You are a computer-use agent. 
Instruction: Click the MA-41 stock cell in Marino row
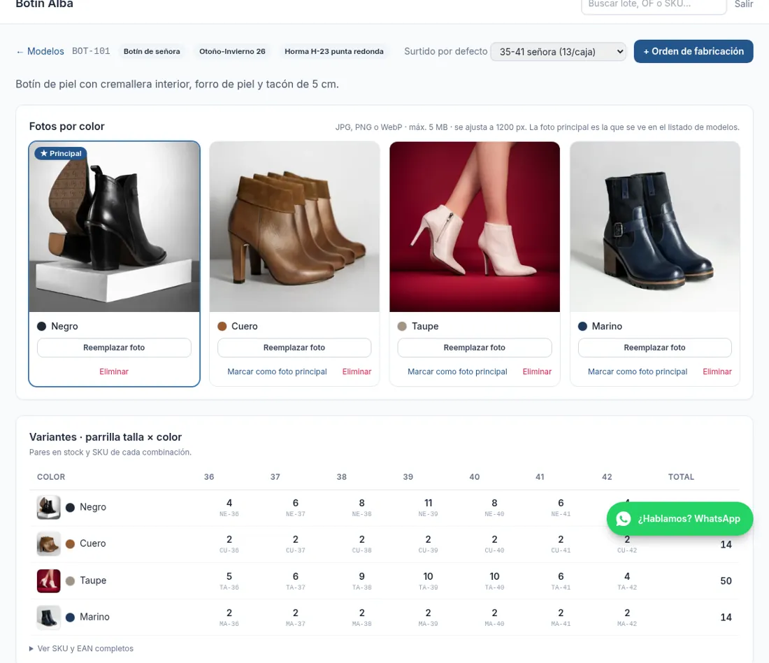coord(561,617)
